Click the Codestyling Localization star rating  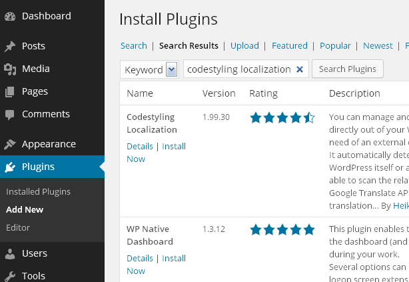282,117
